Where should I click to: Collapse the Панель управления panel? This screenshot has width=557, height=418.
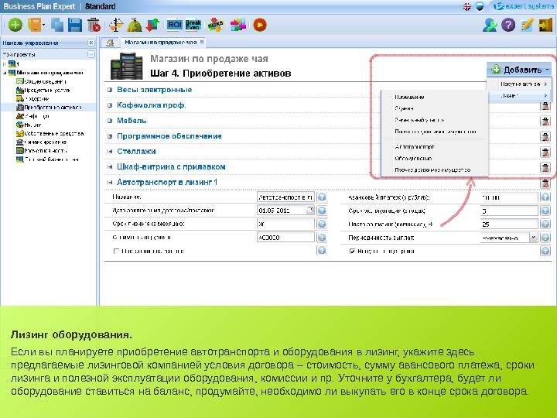click(91, 43)
